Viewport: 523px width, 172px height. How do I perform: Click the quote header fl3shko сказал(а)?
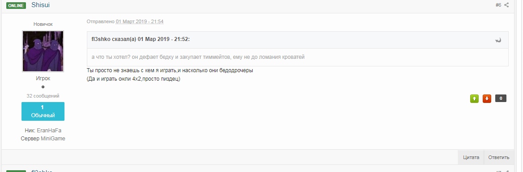[141, 39]
